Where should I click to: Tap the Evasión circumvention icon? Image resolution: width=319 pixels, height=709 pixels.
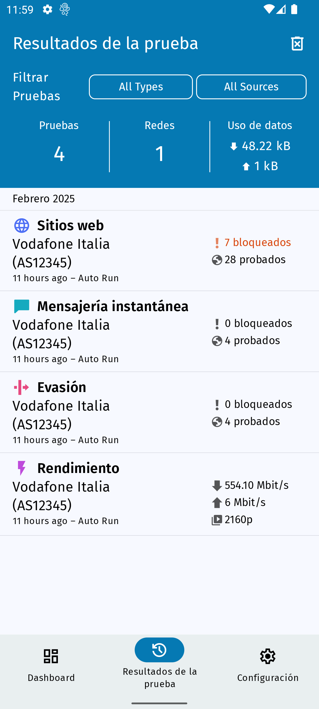pos(22,387)
